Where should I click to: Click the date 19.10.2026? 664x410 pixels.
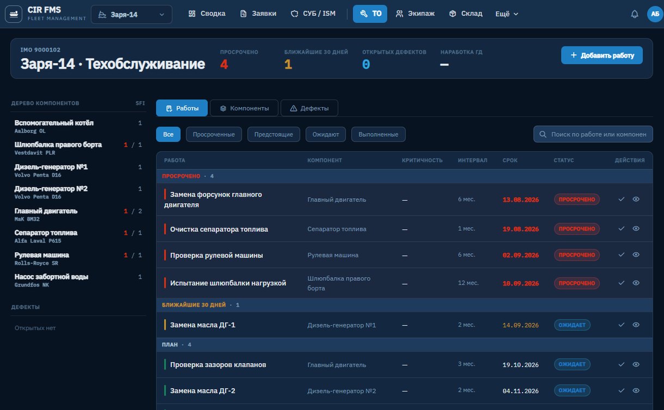pyautogui.click(x=520, y=365)
